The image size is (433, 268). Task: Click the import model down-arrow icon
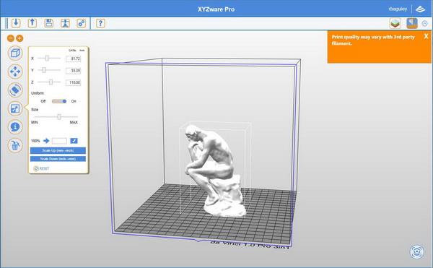[x=16, y=23]
